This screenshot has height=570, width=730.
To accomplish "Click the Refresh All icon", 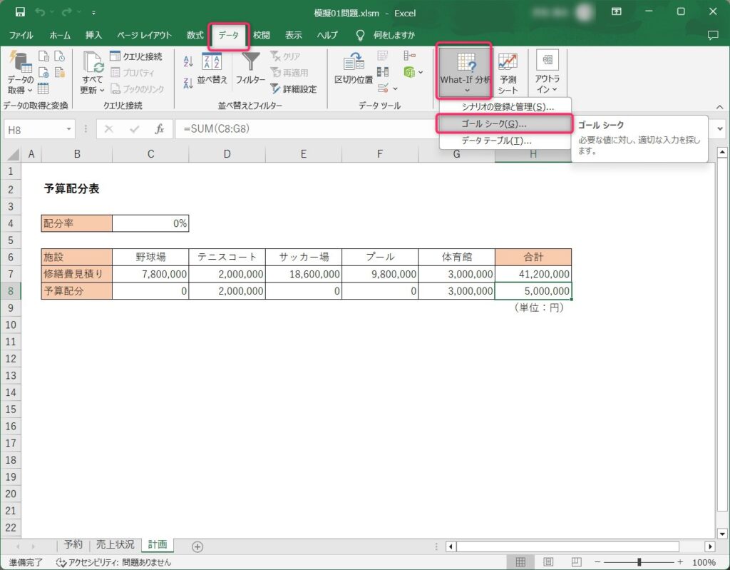I will click(x=93, y=73).
